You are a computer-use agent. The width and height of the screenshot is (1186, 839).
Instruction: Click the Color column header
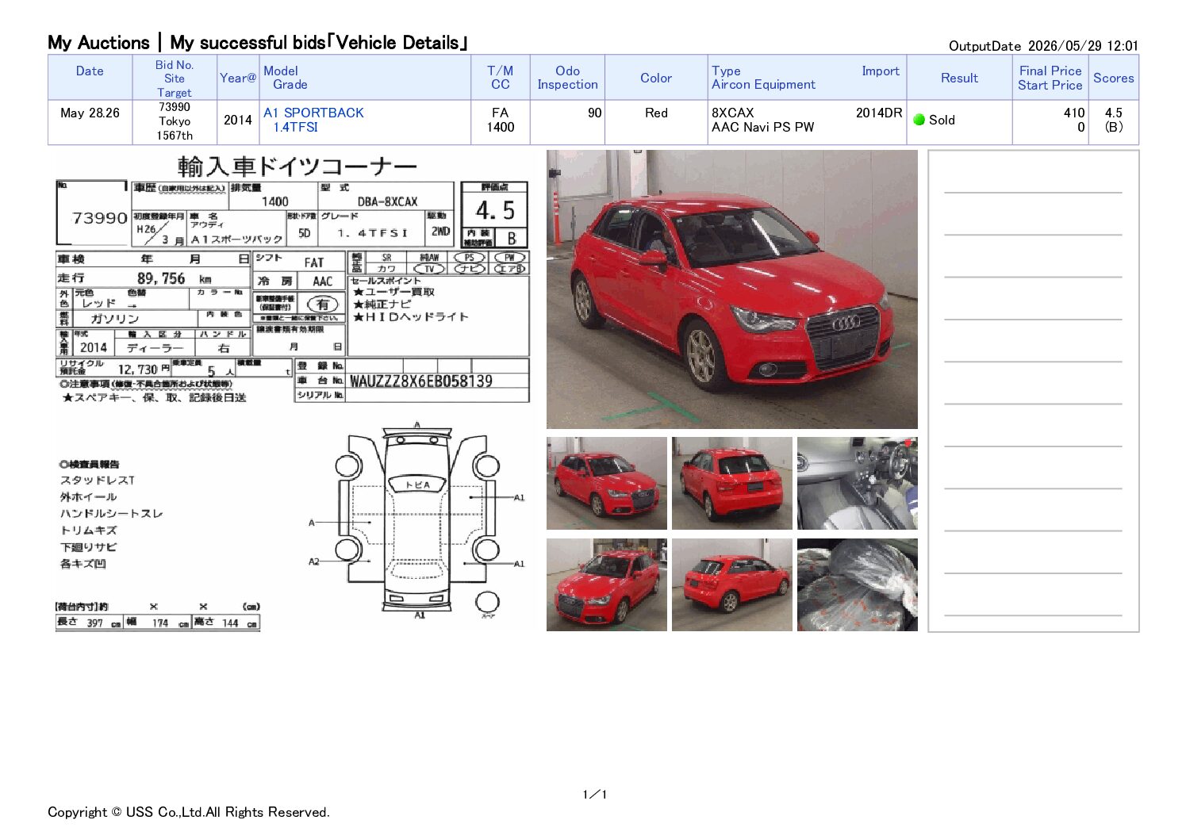(x=656, y=78)
